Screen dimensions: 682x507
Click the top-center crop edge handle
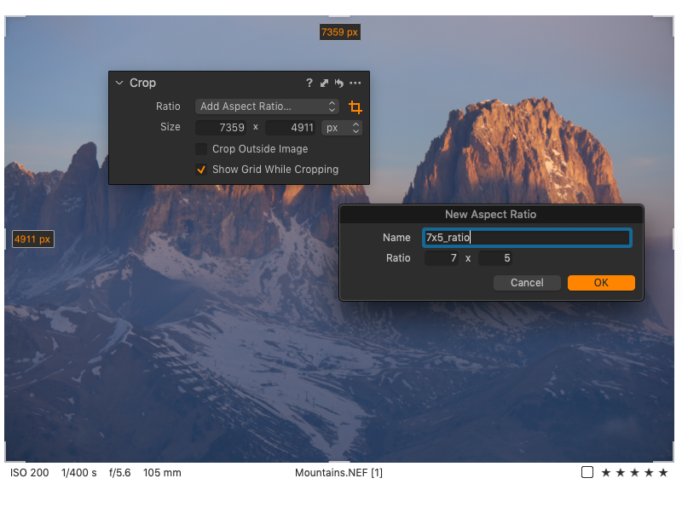tap(339, 16)
